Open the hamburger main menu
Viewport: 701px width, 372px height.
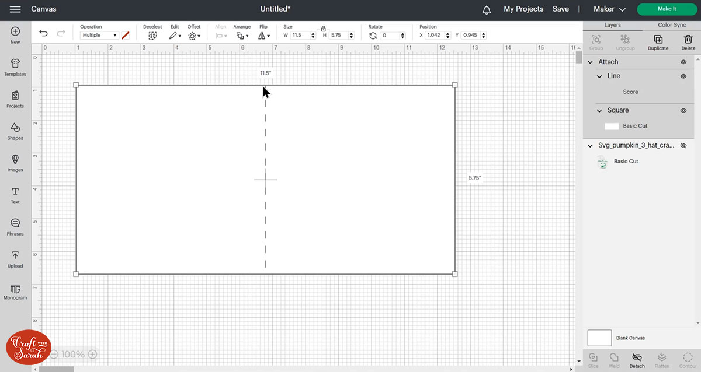pyautogui.click(x=16, y=9)
